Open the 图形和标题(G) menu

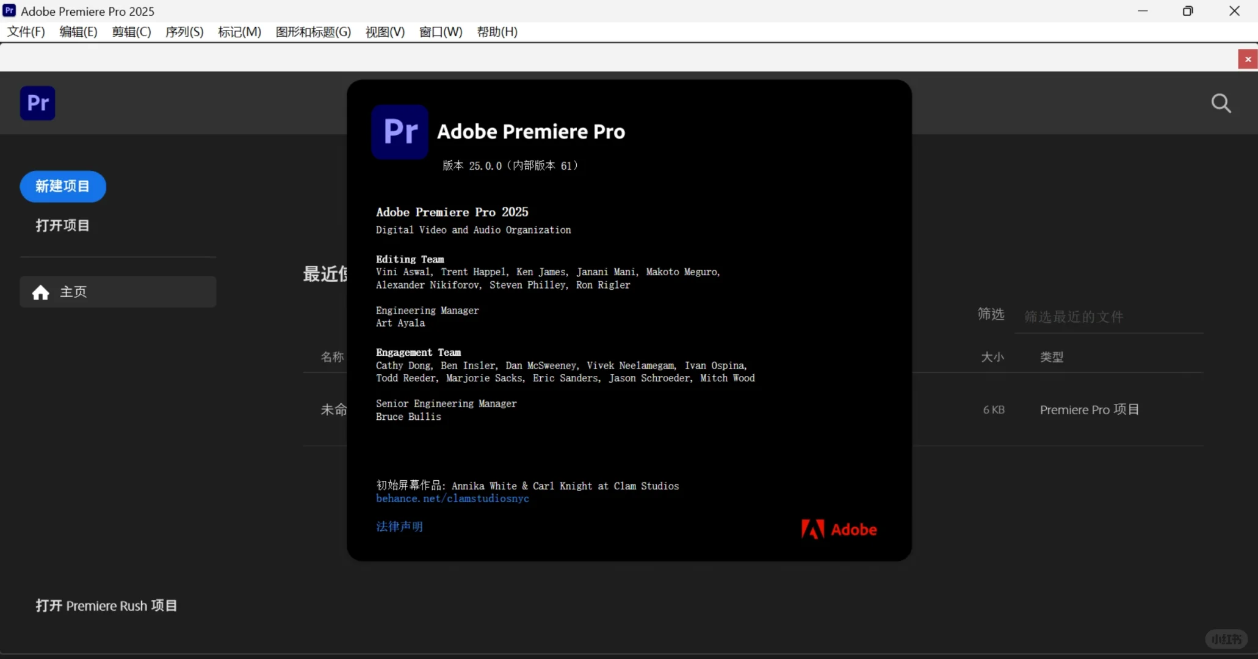point(313,32)
